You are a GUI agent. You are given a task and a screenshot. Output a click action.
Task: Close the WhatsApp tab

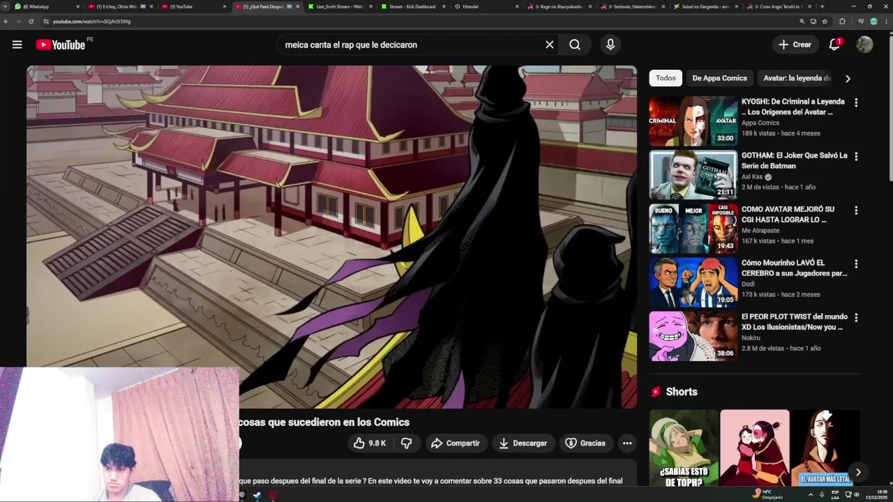[77, 6]
